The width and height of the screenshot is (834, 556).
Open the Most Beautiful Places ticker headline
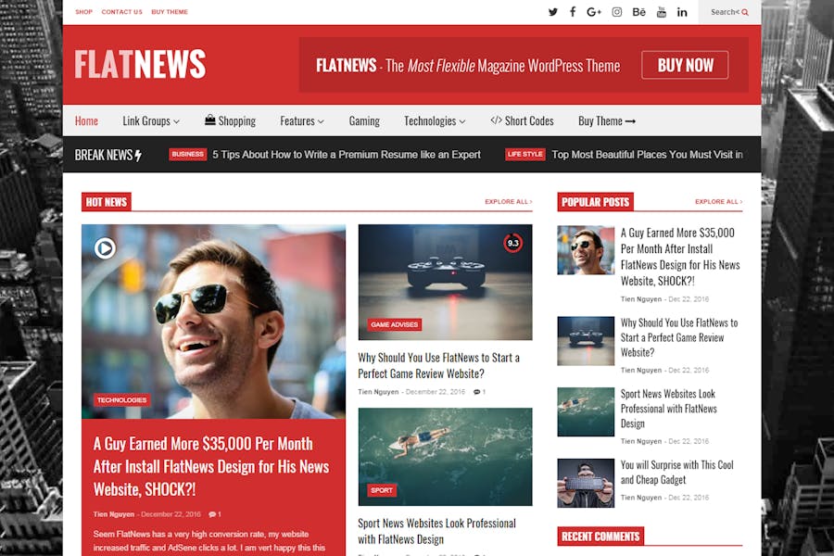click(x=648, y=155)
